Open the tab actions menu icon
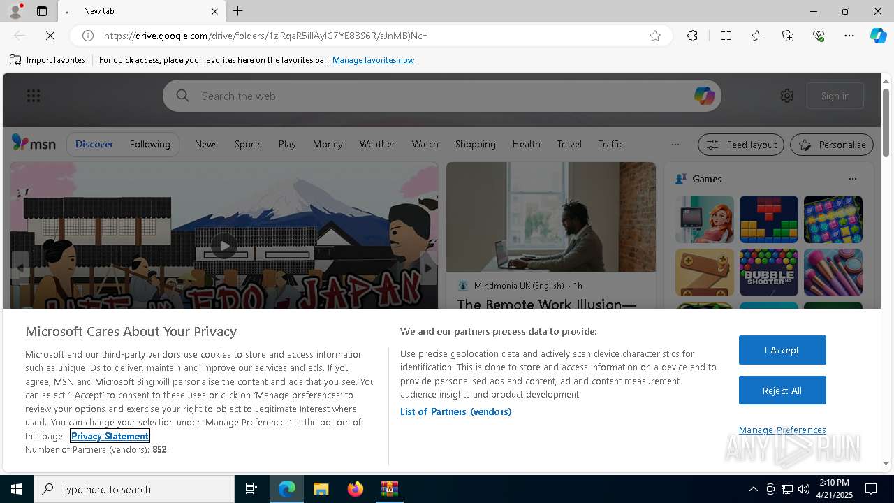The height and width of the screenshot is (503, 894). click(x=42, y=11)
